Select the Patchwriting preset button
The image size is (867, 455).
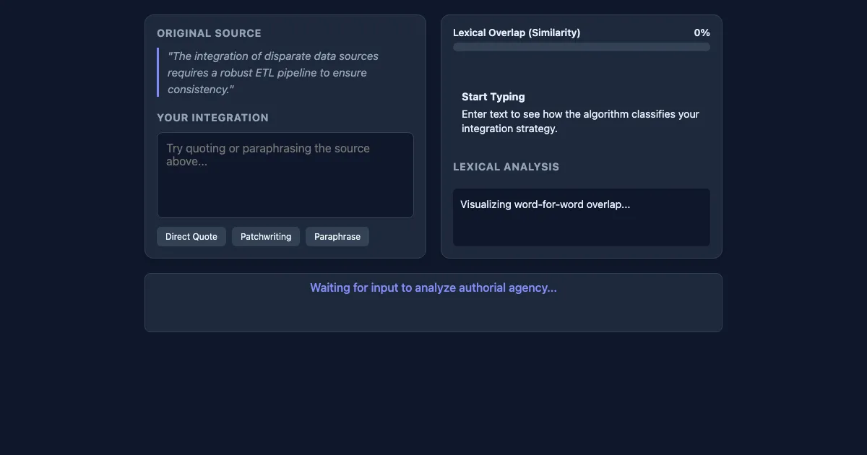click(x=266, y=236)
